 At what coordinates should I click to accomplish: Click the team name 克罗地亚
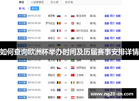[x=81, y=68]
